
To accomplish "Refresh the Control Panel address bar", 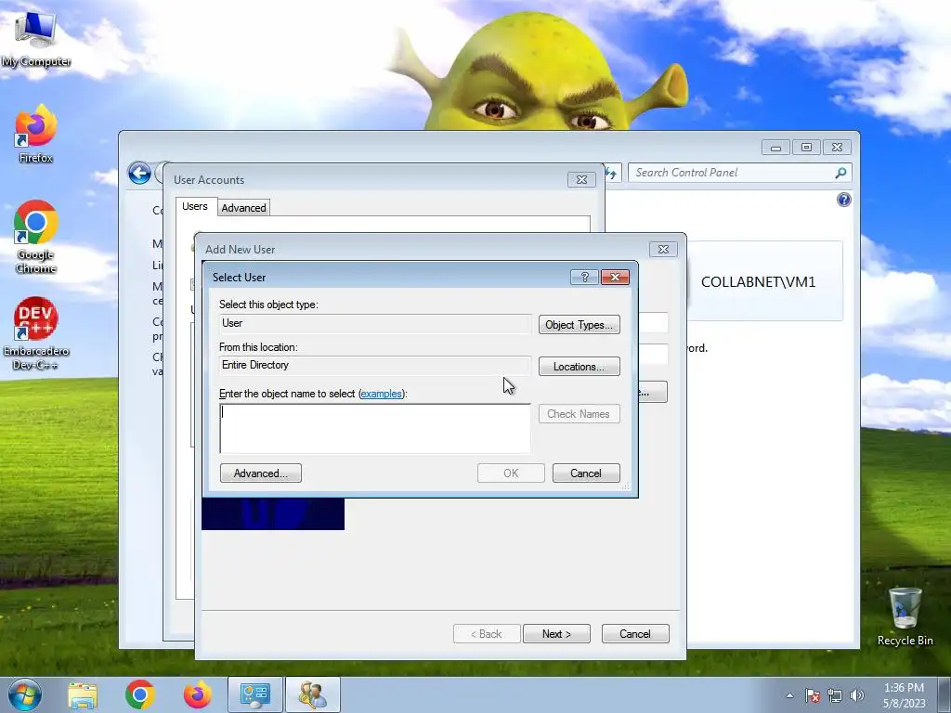I will 611,174.
